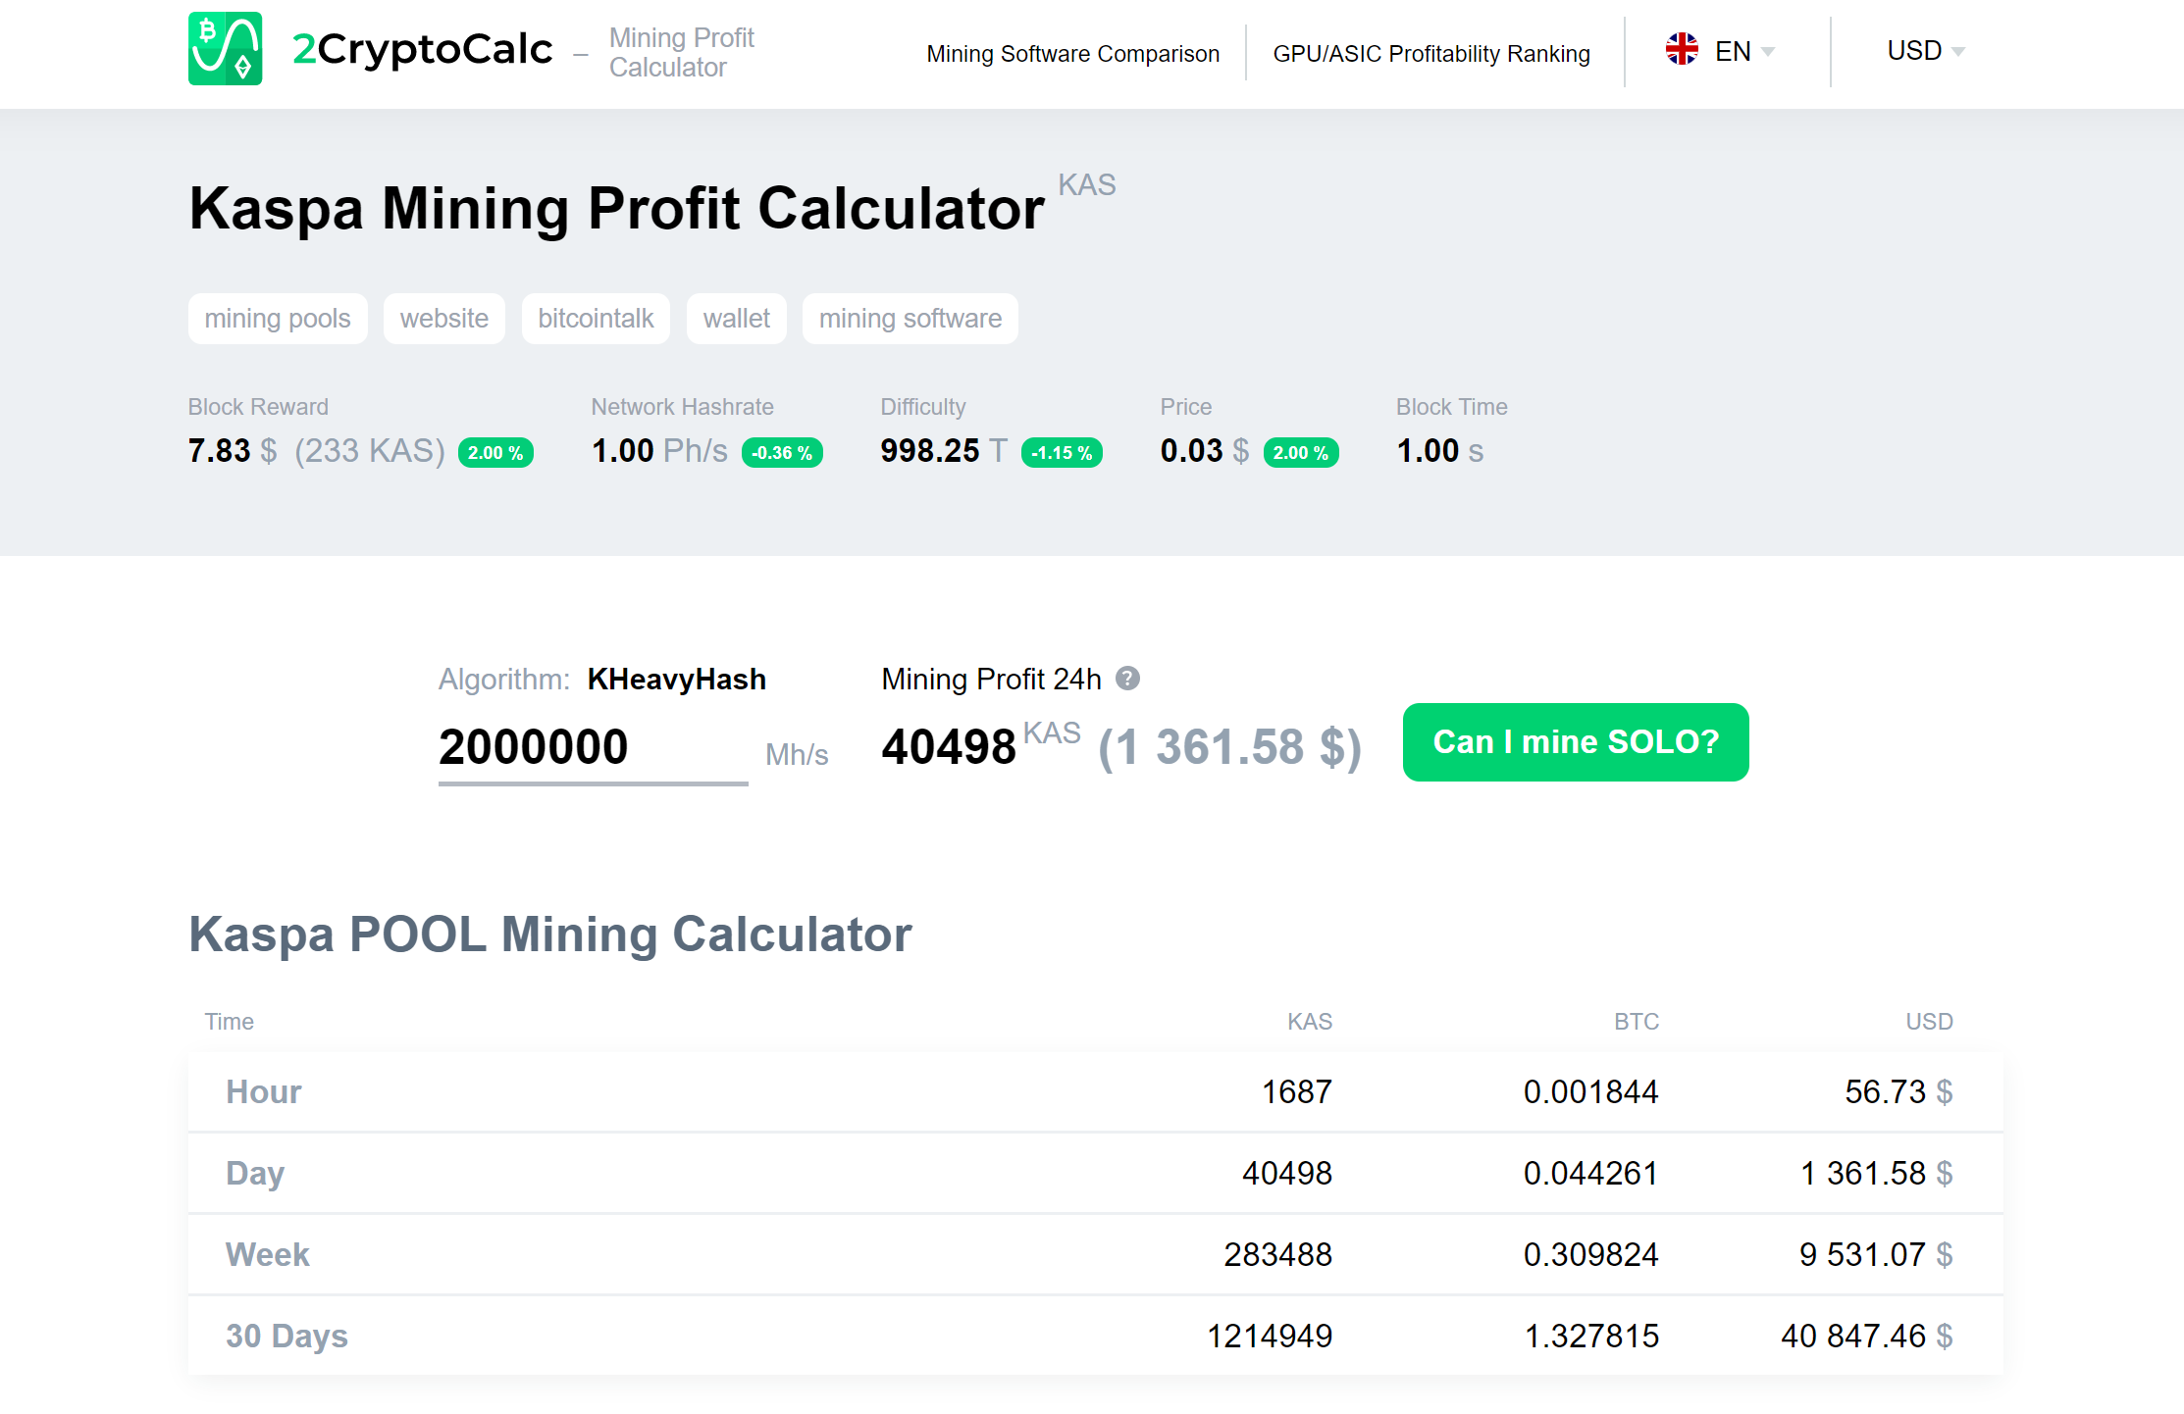Click the Bitcoin symbol in the logo
This screenshot has width=2184, height=1414.
click(207, 30)
